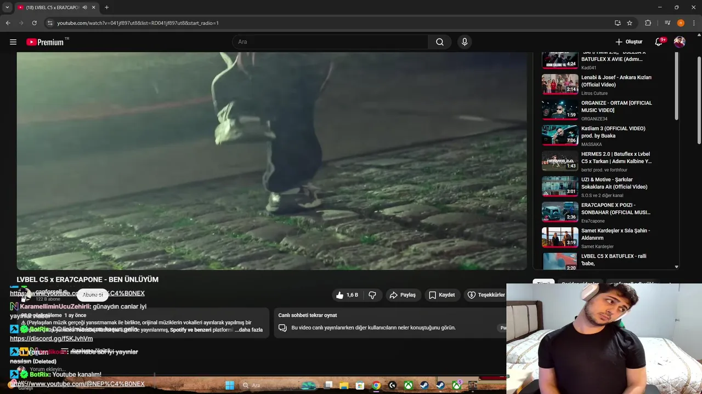Image resolution: width=702 pixels, height=394 pixels.
Task: Replay live chat via 'Canlı sohbeti tekrar oynat'
Action: pyautogui.click(x=308, y=315)
